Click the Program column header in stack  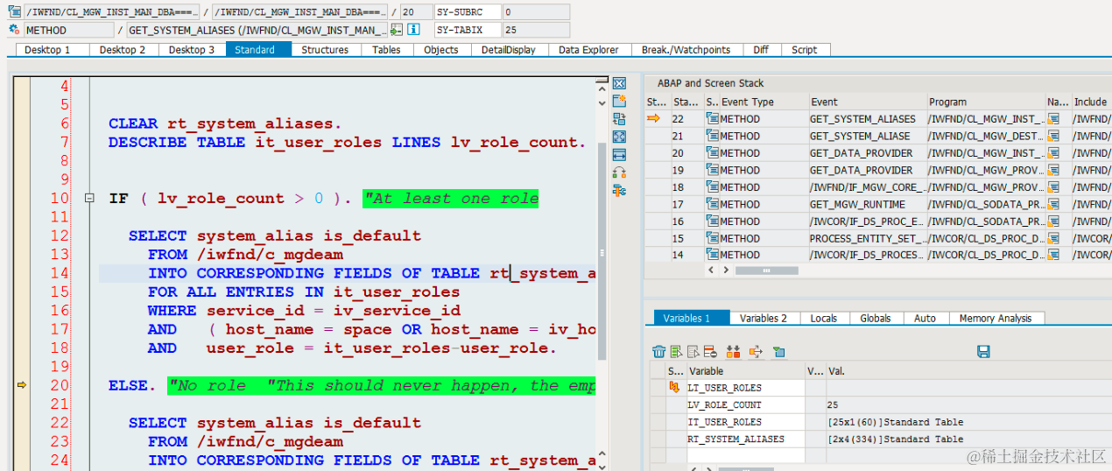pos(986,102)
